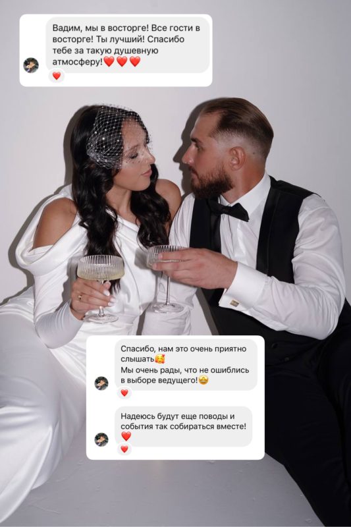351x527 pixels.
Task: Click the gold cufflink on the groom's sleeve
Action: [x=234, y=303]
